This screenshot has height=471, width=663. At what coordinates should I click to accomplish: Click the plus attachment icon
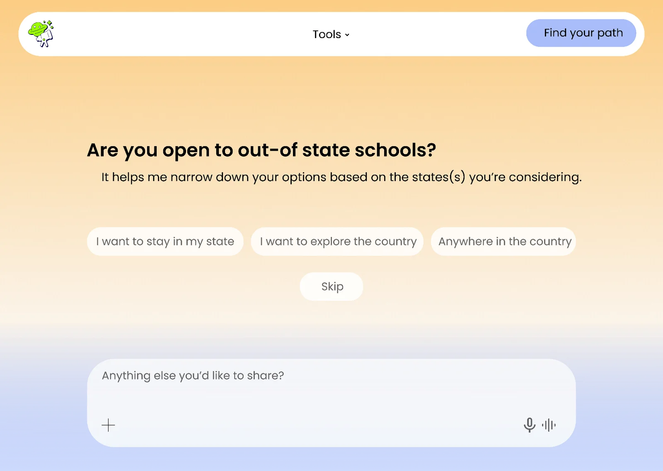pyautogui.click(x=108, y=425)
